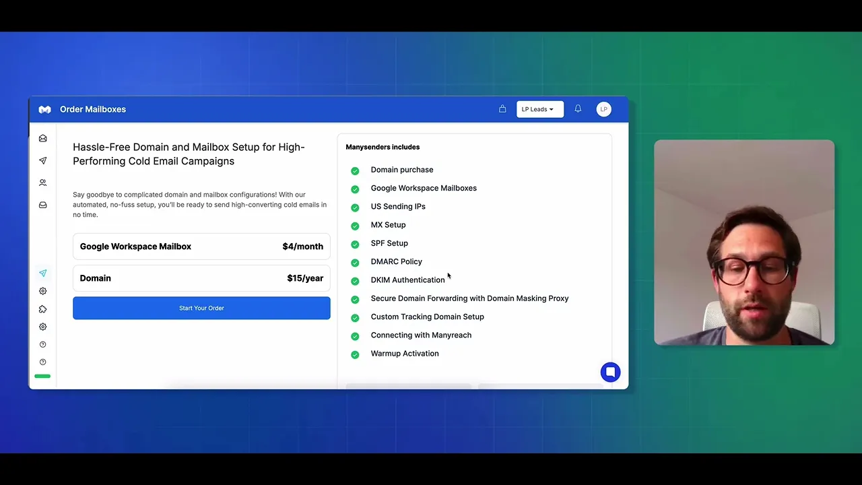Viewport: 862px width, 485px height.
Task: Click the green check beside DMARC Policy
Action: coord(355,263)
